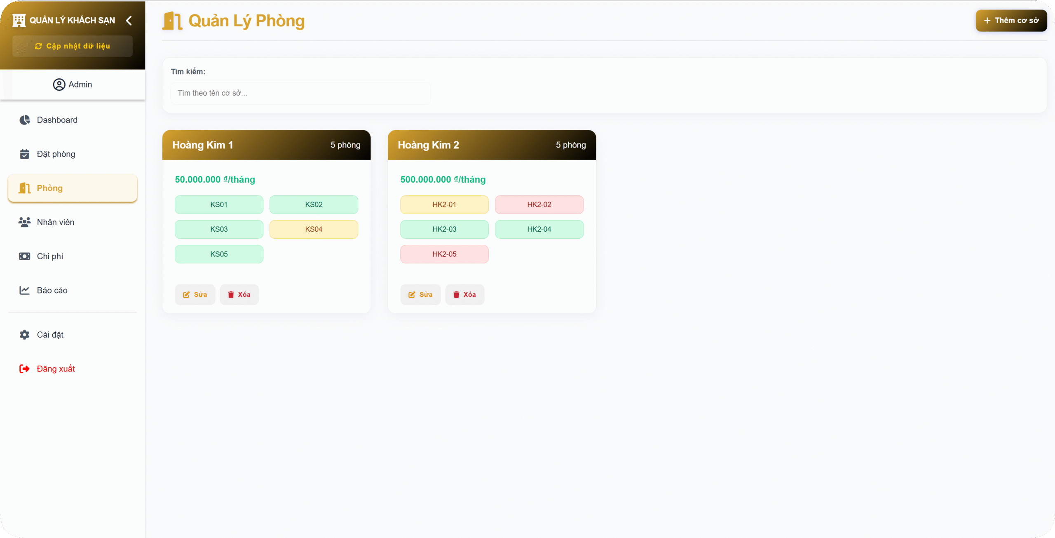1055x538 pixels.
Task: Click the hotel building logo icon
Action: click(x=19, y=21)
